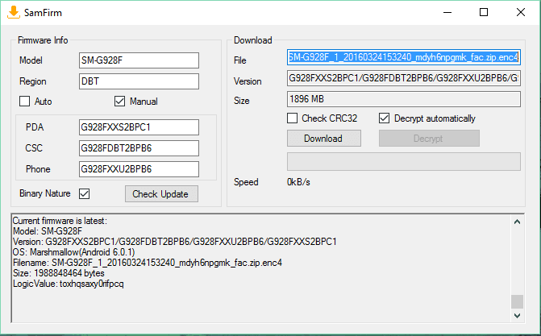The image size is (541, 336).
Task: Click the greyed-out Decrypt button
Action: click(429, 139)
